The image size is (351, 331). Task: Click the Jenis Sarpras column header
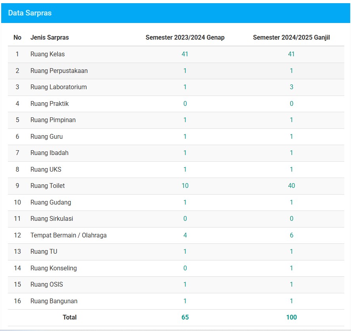click(x=49, y=38)
